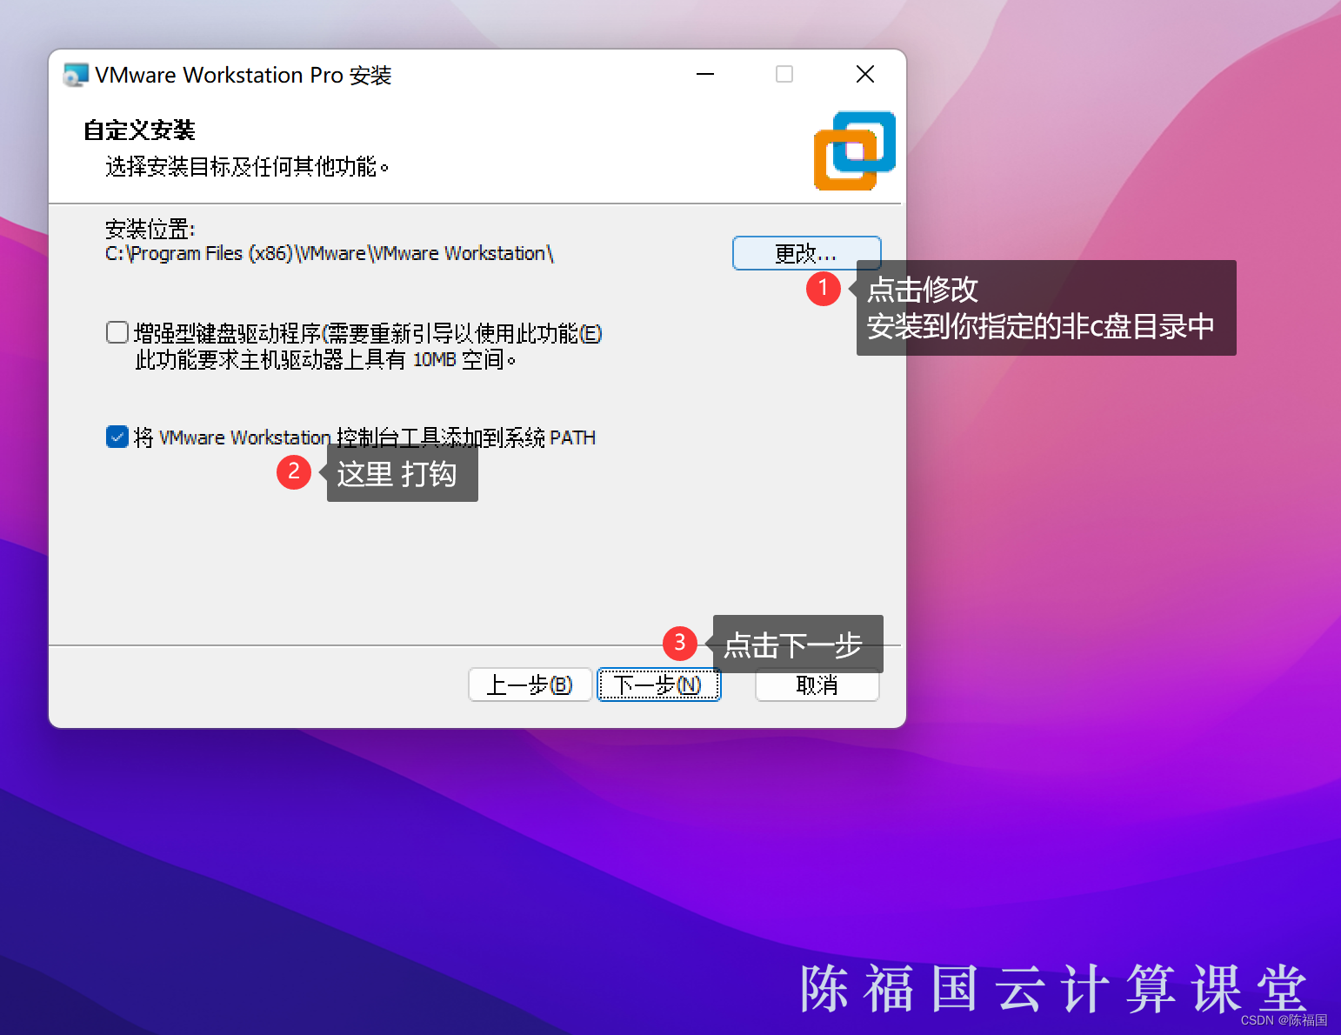Click the text 选择安装目标及任何其他功能。
The width and height of the screenshot is (1341, 1035).
pyautogui.click(x=247, y=166)
